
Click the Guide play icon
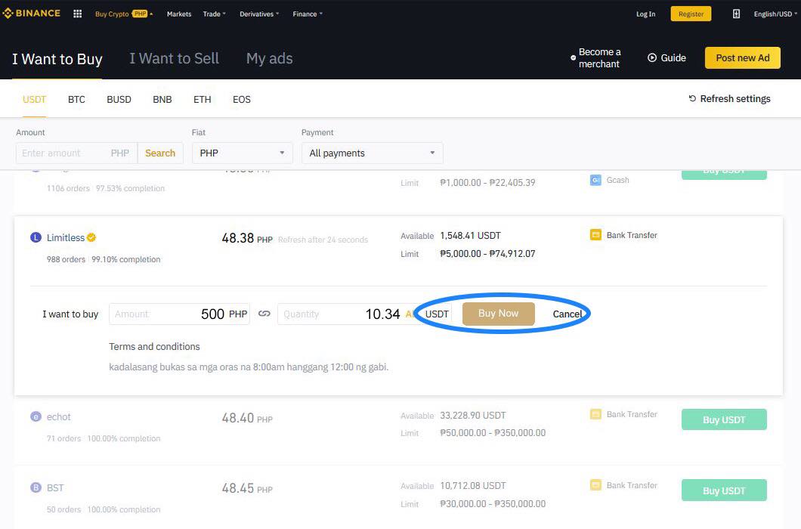pos(652,57)
